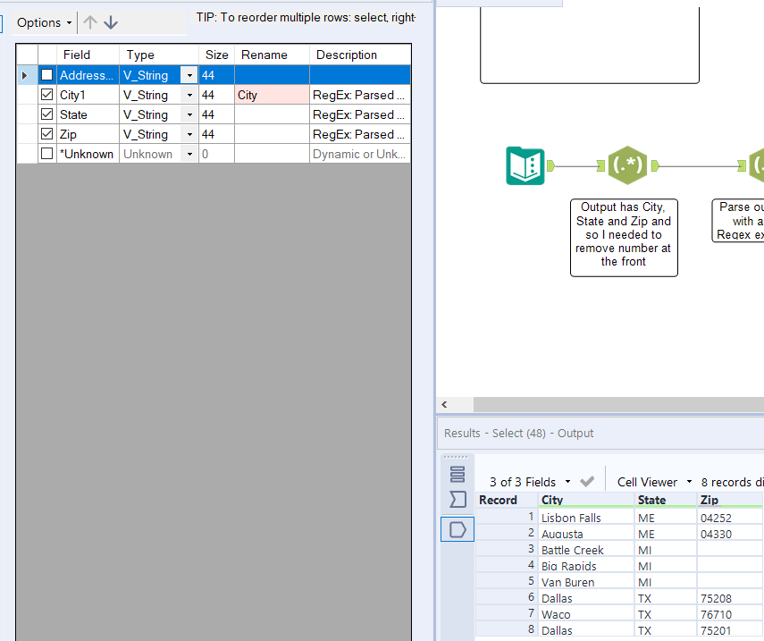Image resolution: width=764 pixels, height=641 pixels.
Task: Open the 3 of 3 Fields selector
Action: click(529, 482)
